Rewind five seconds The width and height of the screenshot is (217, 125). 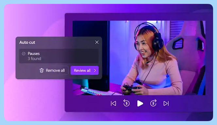coord(126,103)
